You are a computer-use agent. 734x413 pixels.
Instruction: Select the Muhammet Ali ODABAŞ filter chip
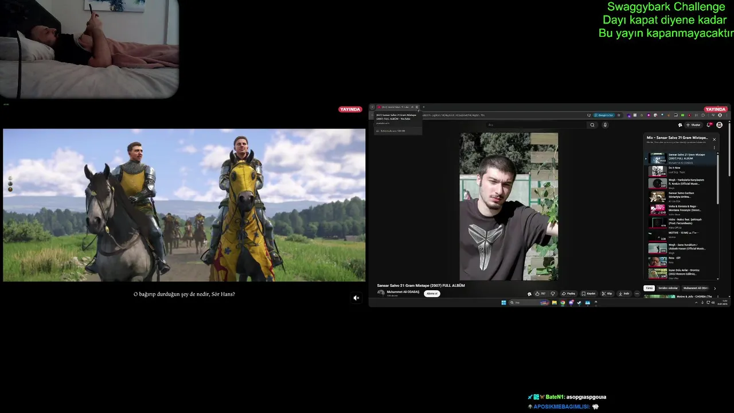[x=696, y=288]
